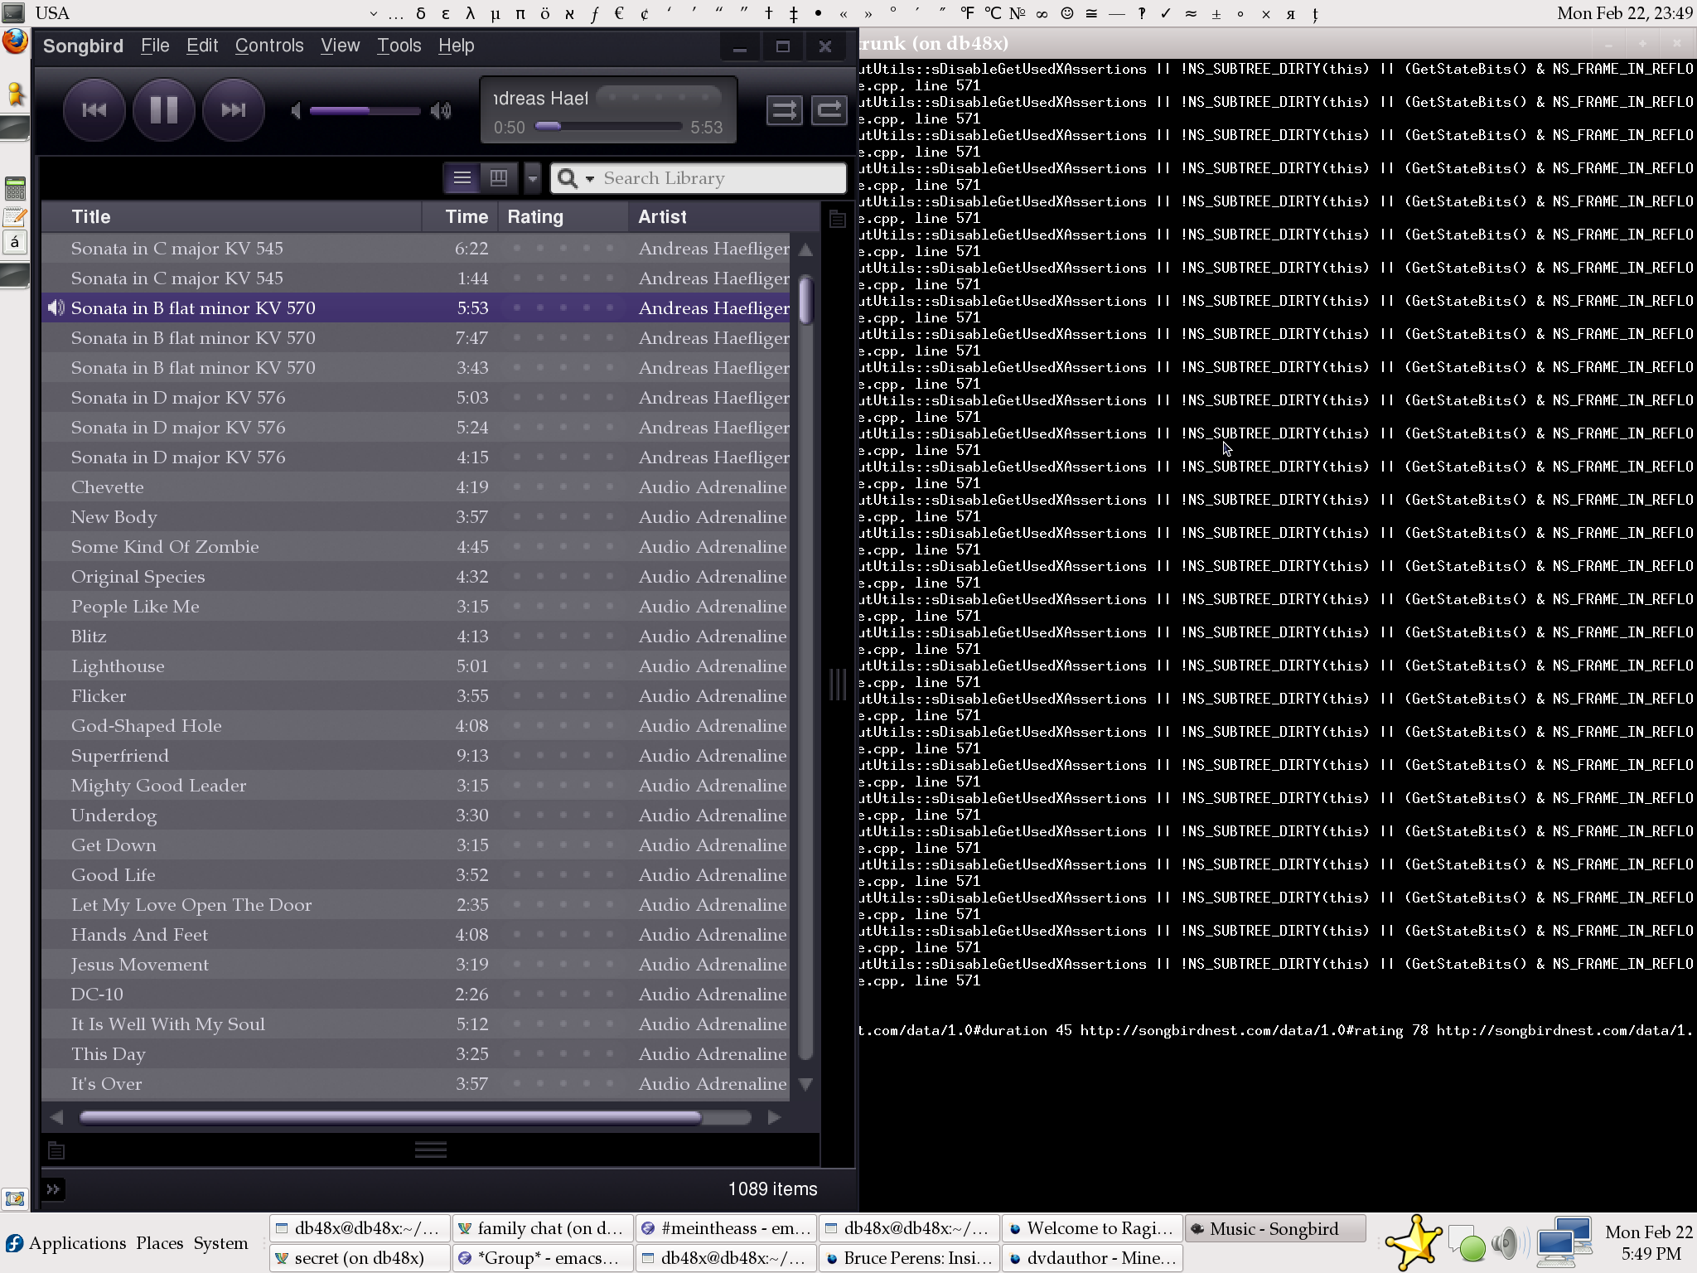Switch to family chat taskbar window
The image size is (1697, 1273).
(x=543, y=1228)
